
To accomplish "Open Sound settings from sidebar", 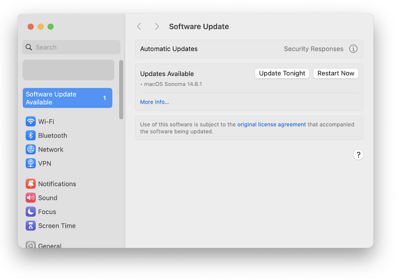I will (31, 198).
